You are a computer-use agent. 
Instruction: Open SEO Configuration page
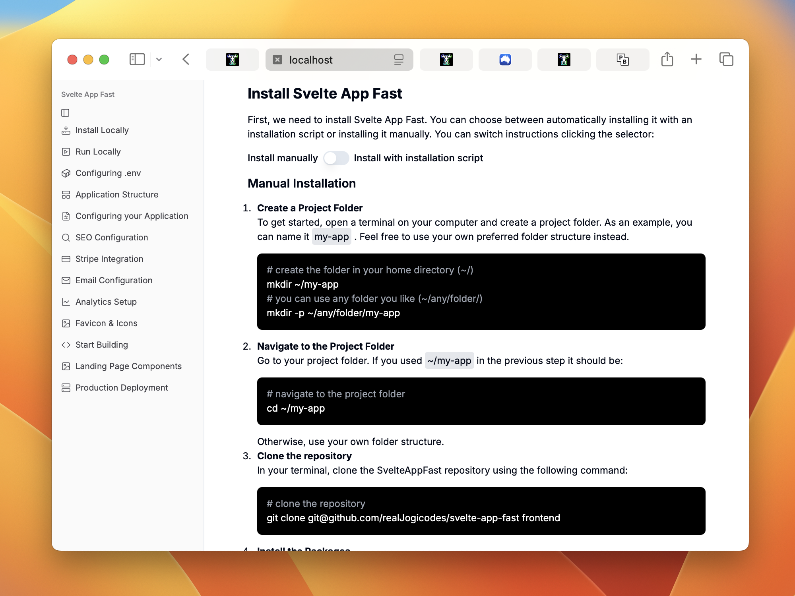112,238
